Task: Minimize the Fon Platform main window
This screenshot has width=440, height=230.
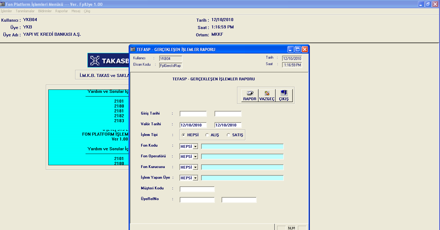Action: [421, 4]
